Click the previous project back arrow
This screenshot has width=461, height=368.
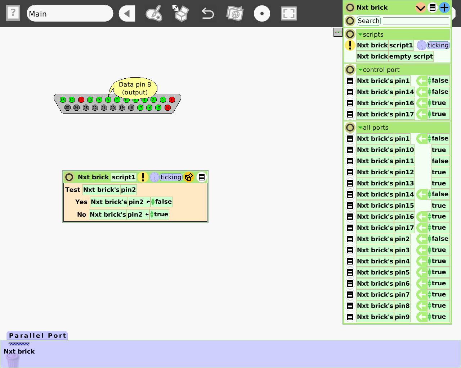(127, 14)
